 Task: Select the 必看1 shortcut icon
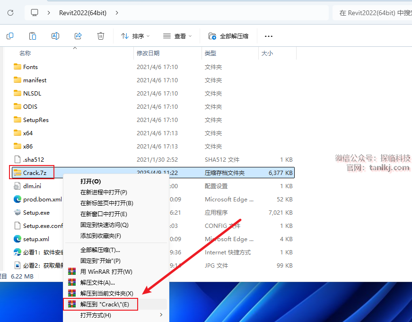tap(18, 252)
